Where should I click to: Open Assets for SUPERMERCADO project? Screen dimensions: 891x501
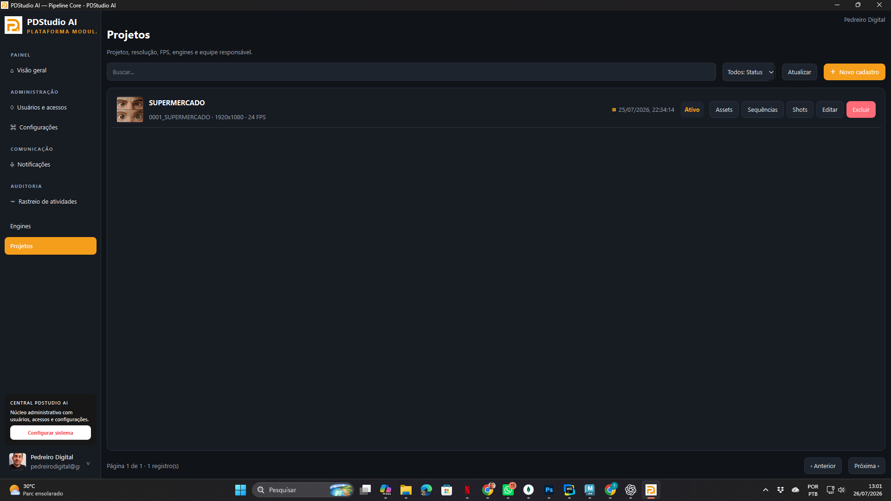tap(724, 109)
